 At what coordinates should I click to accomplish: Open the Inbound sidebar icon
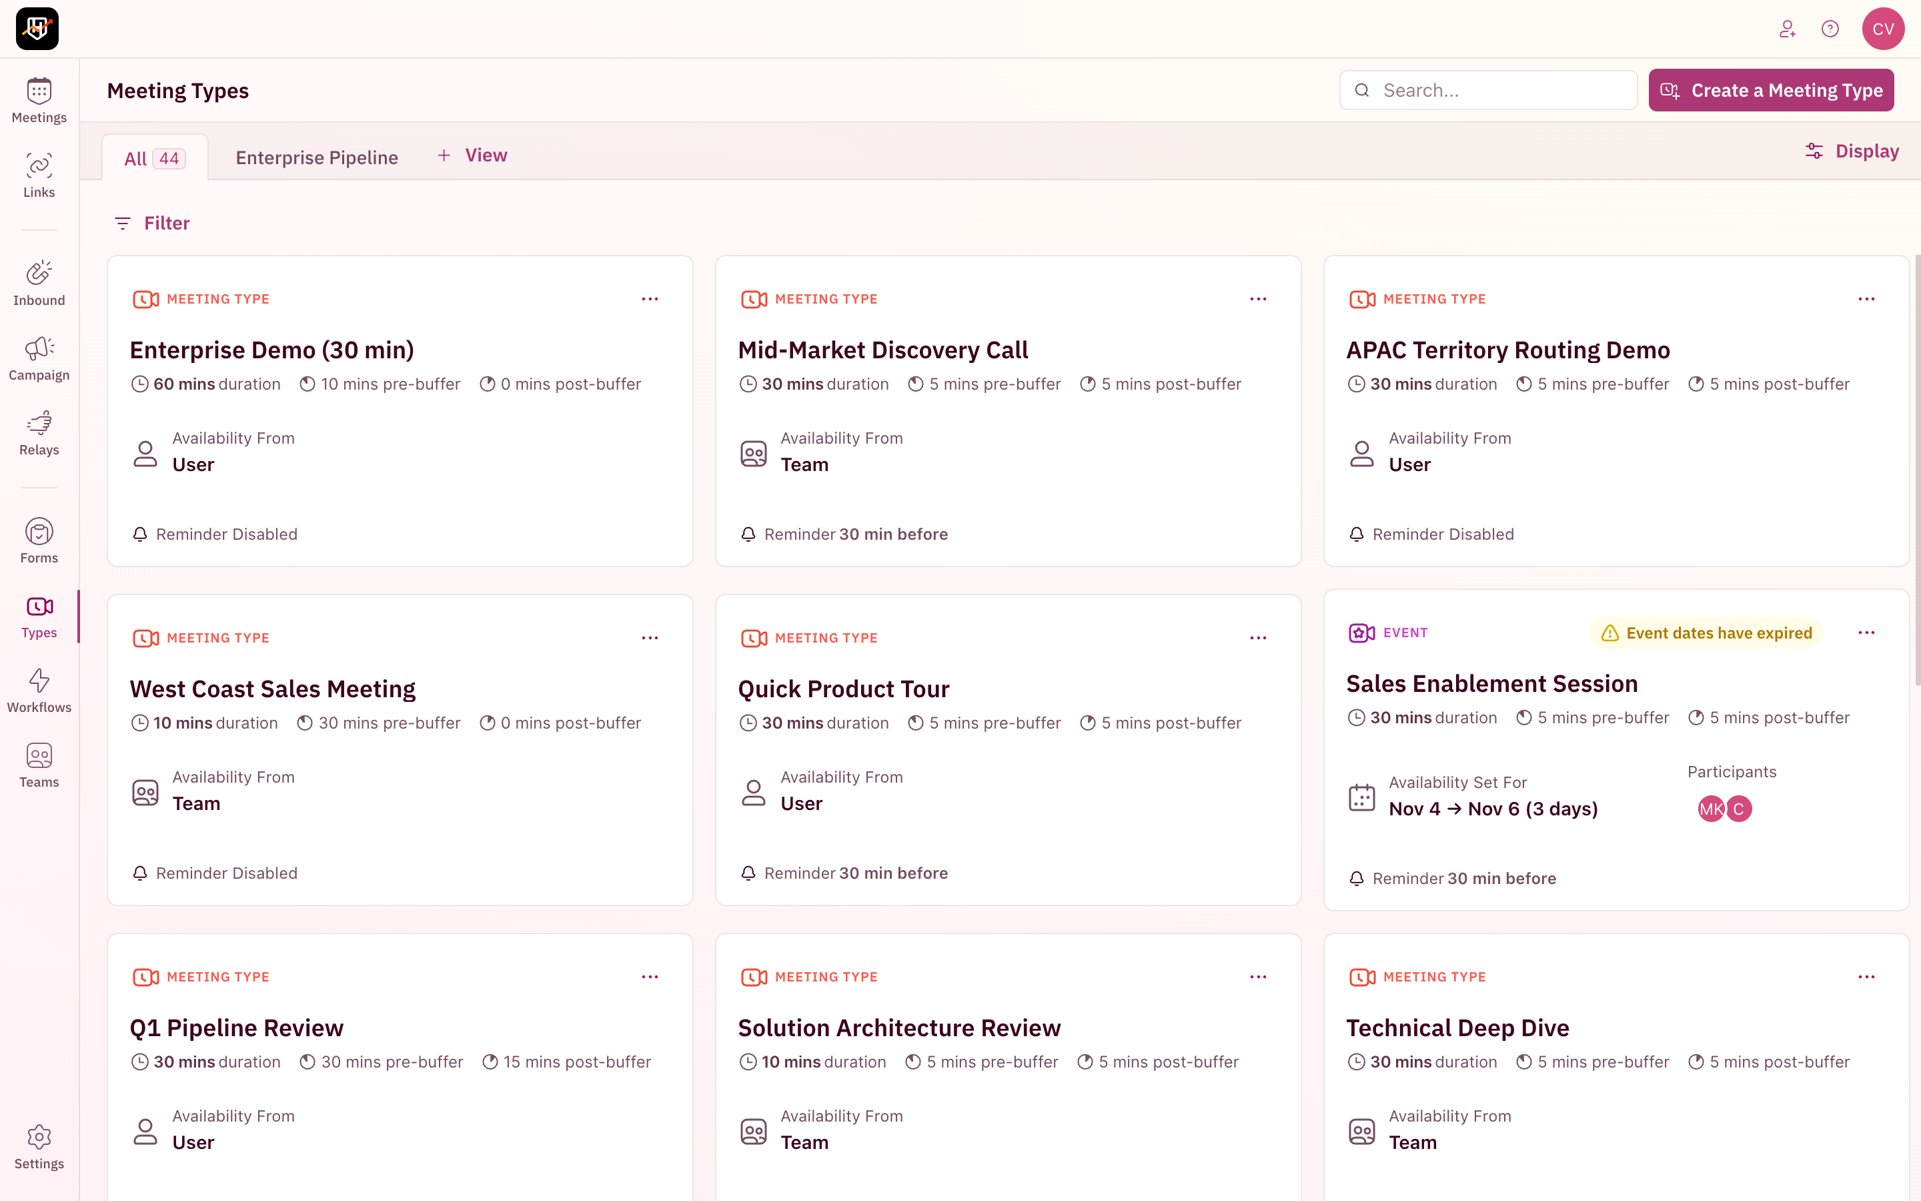click(x=39, y=284)
